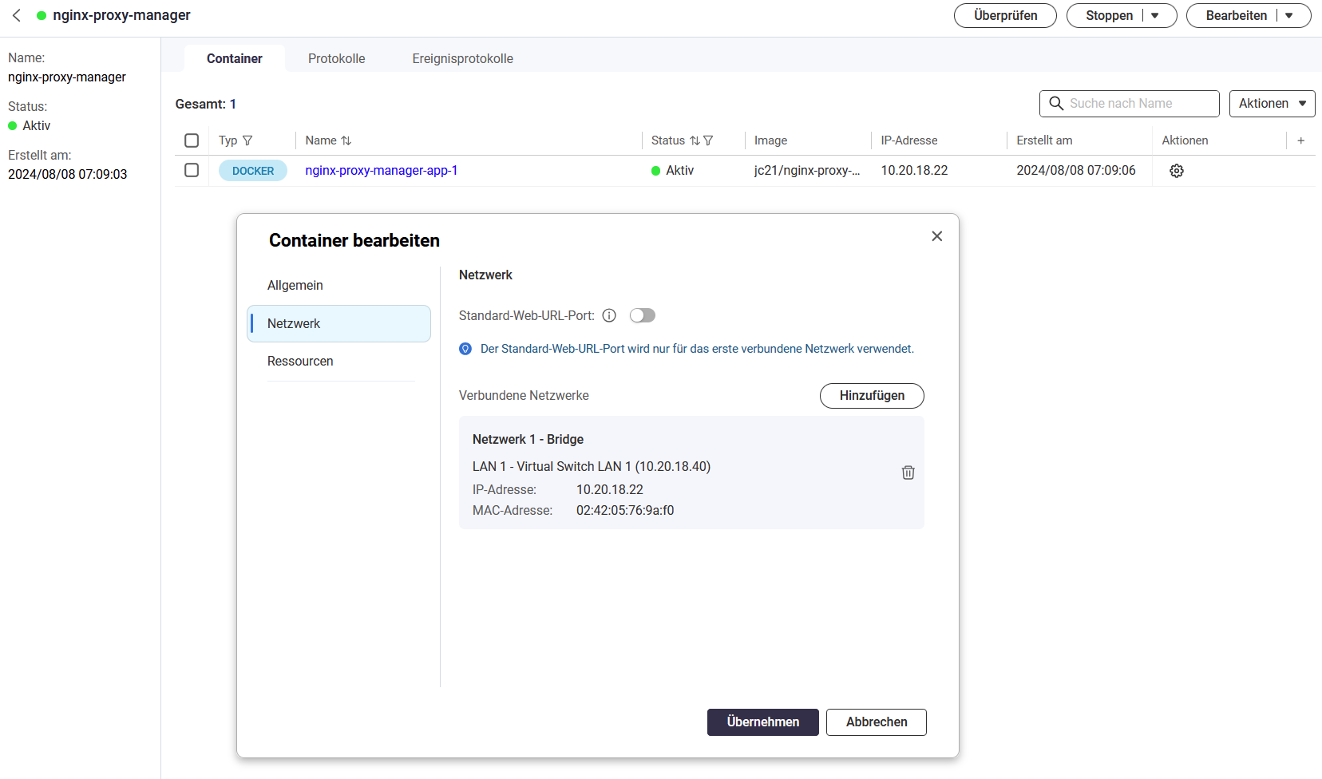This screenshot has height=779, width=1322.
Task: Apply changes with Übernehmen
Action: (x=763, y=722)
